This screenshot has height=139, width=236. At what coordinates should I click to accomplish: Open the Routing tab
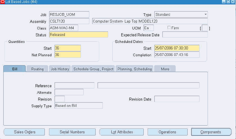37,69
